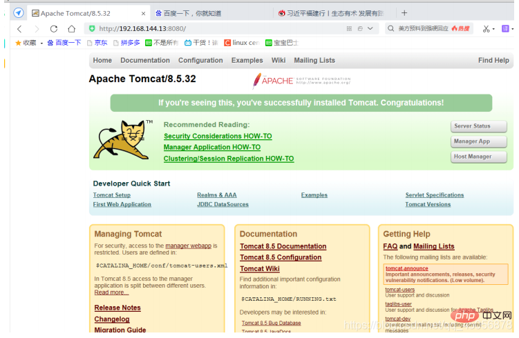This screenshot has width=519, height=338.
Task: Click the search magnifier icon
Action: click(391, 28)
